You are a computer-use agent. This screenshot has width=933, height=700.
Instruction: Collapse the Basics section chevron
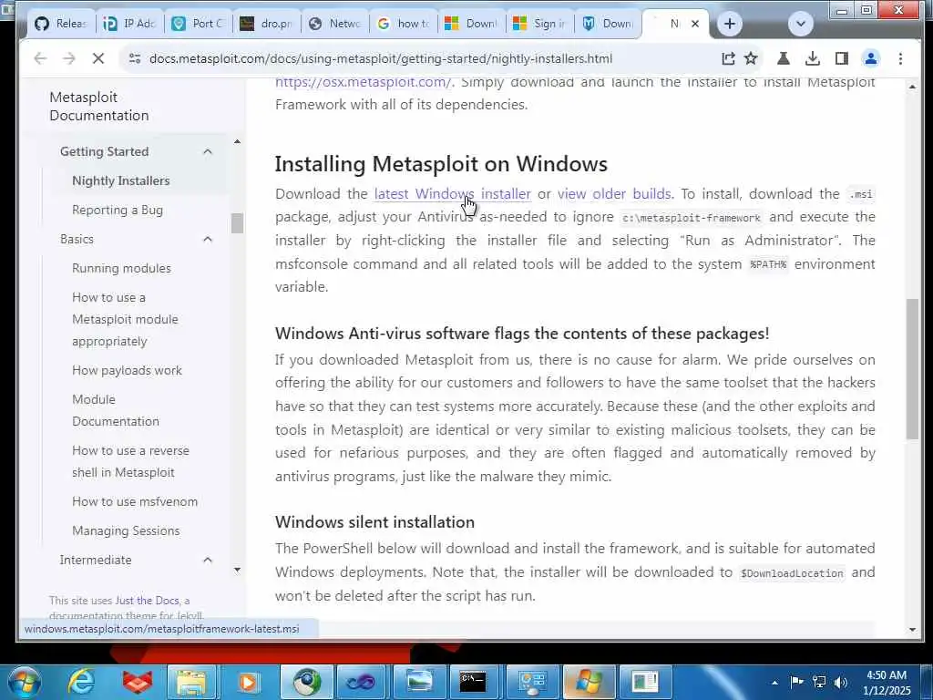[x=207, y=240]
